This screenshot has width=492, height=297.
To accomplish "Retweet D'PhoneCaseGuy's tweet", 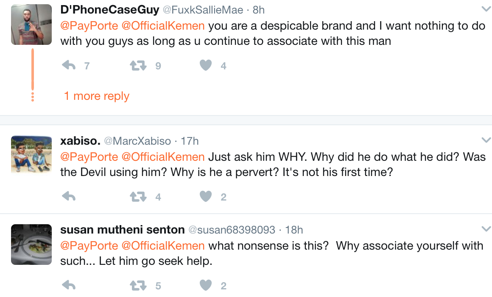I will (137, 66).
